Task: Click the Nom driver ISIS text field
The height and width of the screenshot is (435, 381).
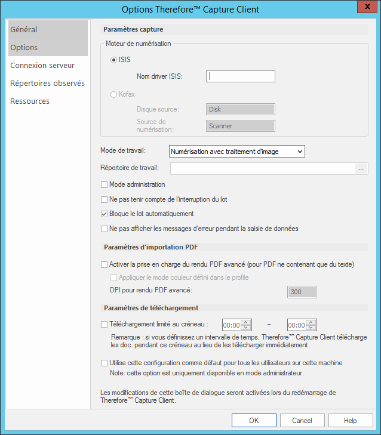Action: [x=241, y=76]
